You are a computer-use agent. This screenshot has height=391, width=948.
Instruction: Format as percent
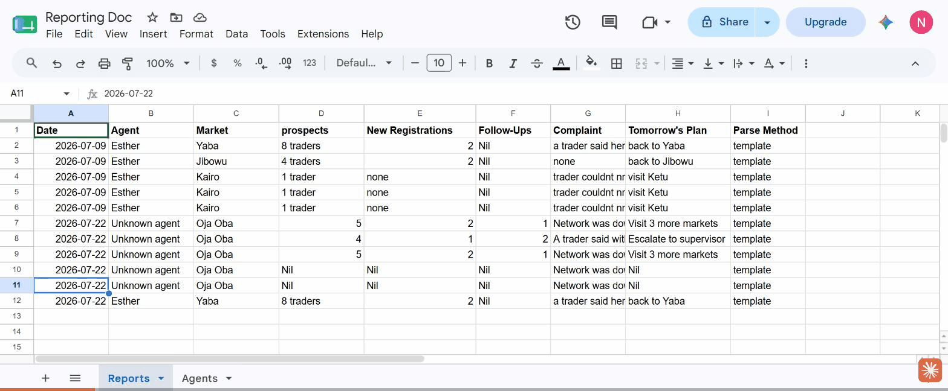click(x=238, y=63)
